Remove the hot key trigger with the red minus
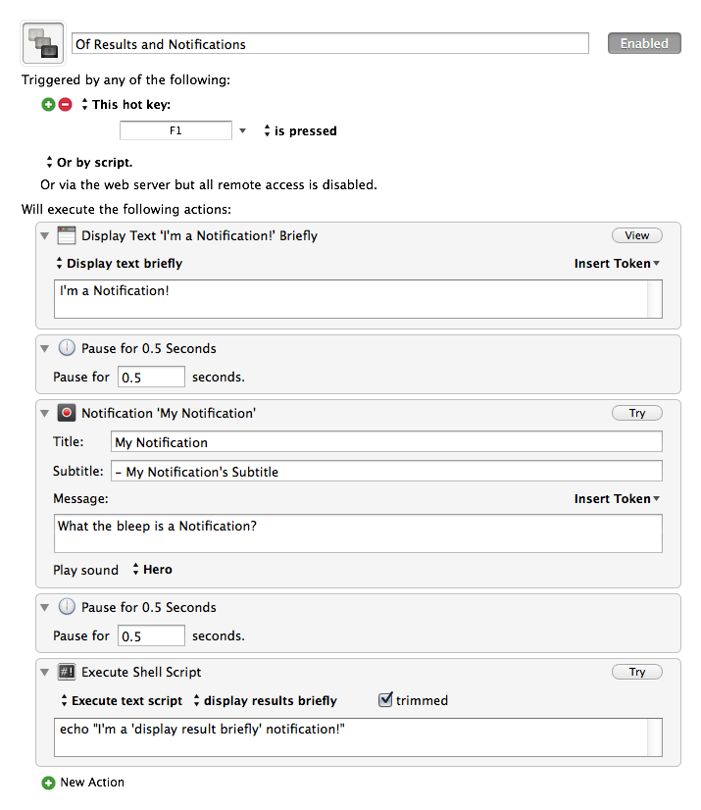Viewport: 701px width, 810px height. [65, 104]
